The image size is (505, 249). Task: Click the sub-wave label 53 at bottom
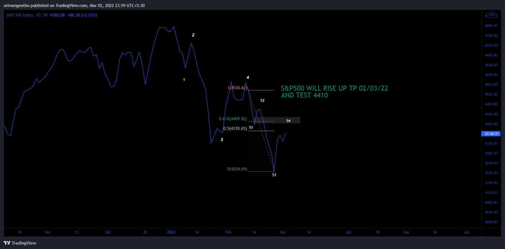[274, 175]
